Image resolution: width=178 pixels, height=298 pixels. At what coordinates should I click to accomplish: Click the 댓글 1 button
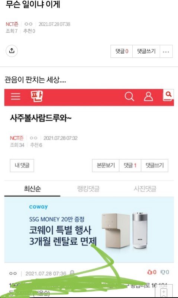click(x=130, y=165)
